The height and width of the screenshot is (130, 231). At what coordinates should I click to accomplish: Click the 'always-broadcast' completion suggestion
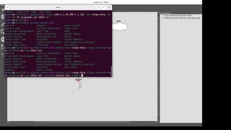[x=15, y=34]
